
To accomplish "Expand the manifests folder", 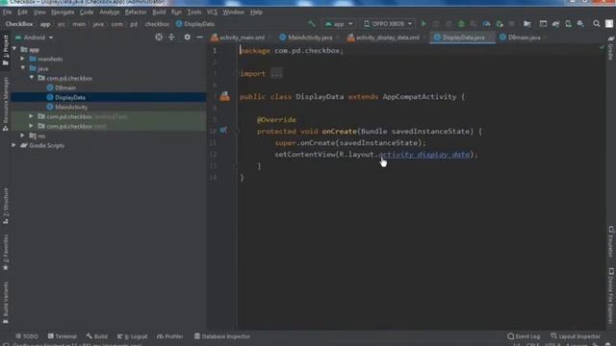I will (22, 59).
